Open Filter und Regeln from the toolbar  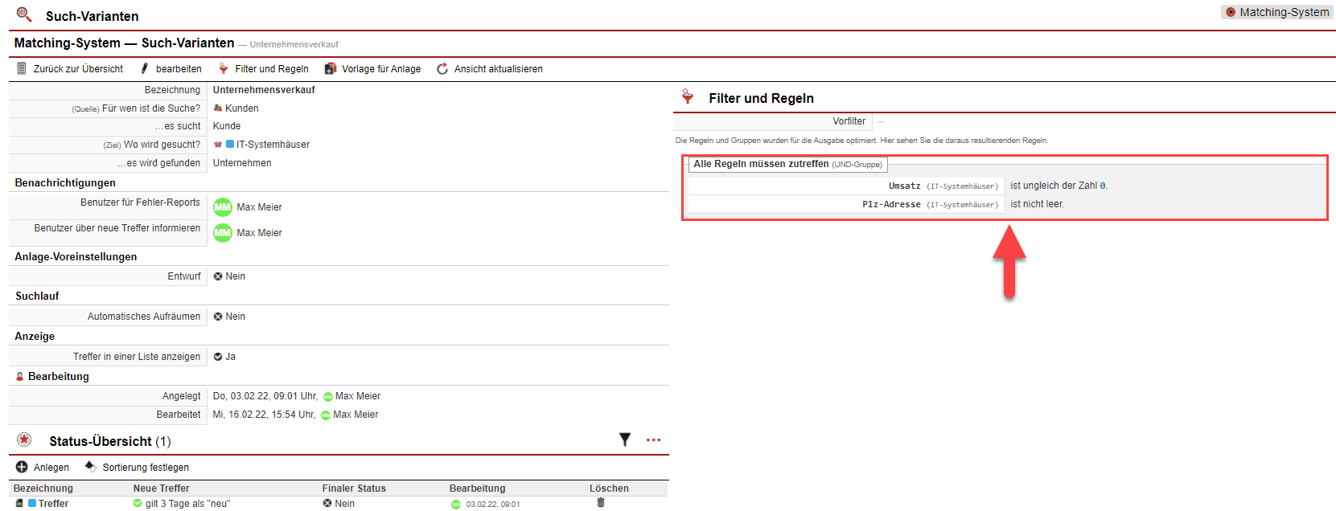coord(264,69)
